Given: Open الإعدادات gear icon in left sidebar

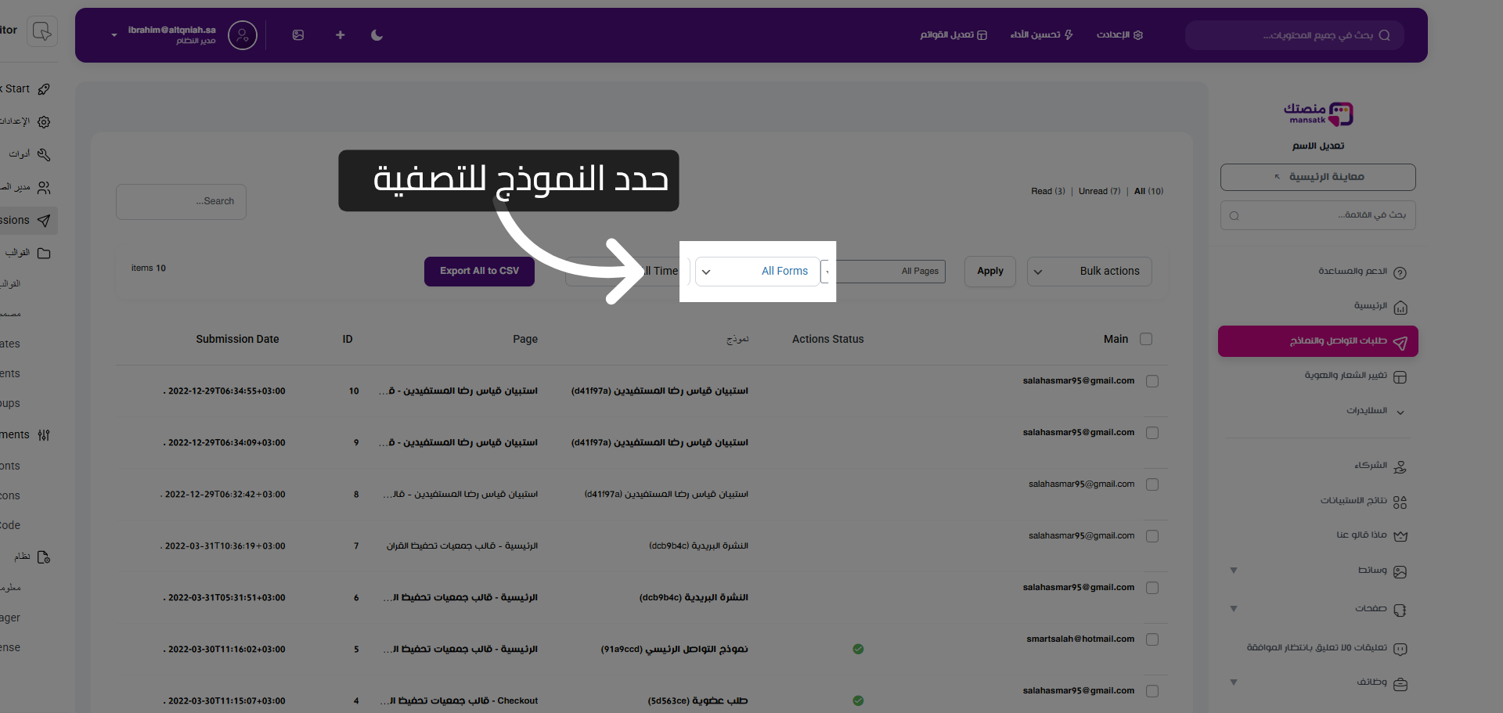Looking at the screenshot, I should point(44,121).
